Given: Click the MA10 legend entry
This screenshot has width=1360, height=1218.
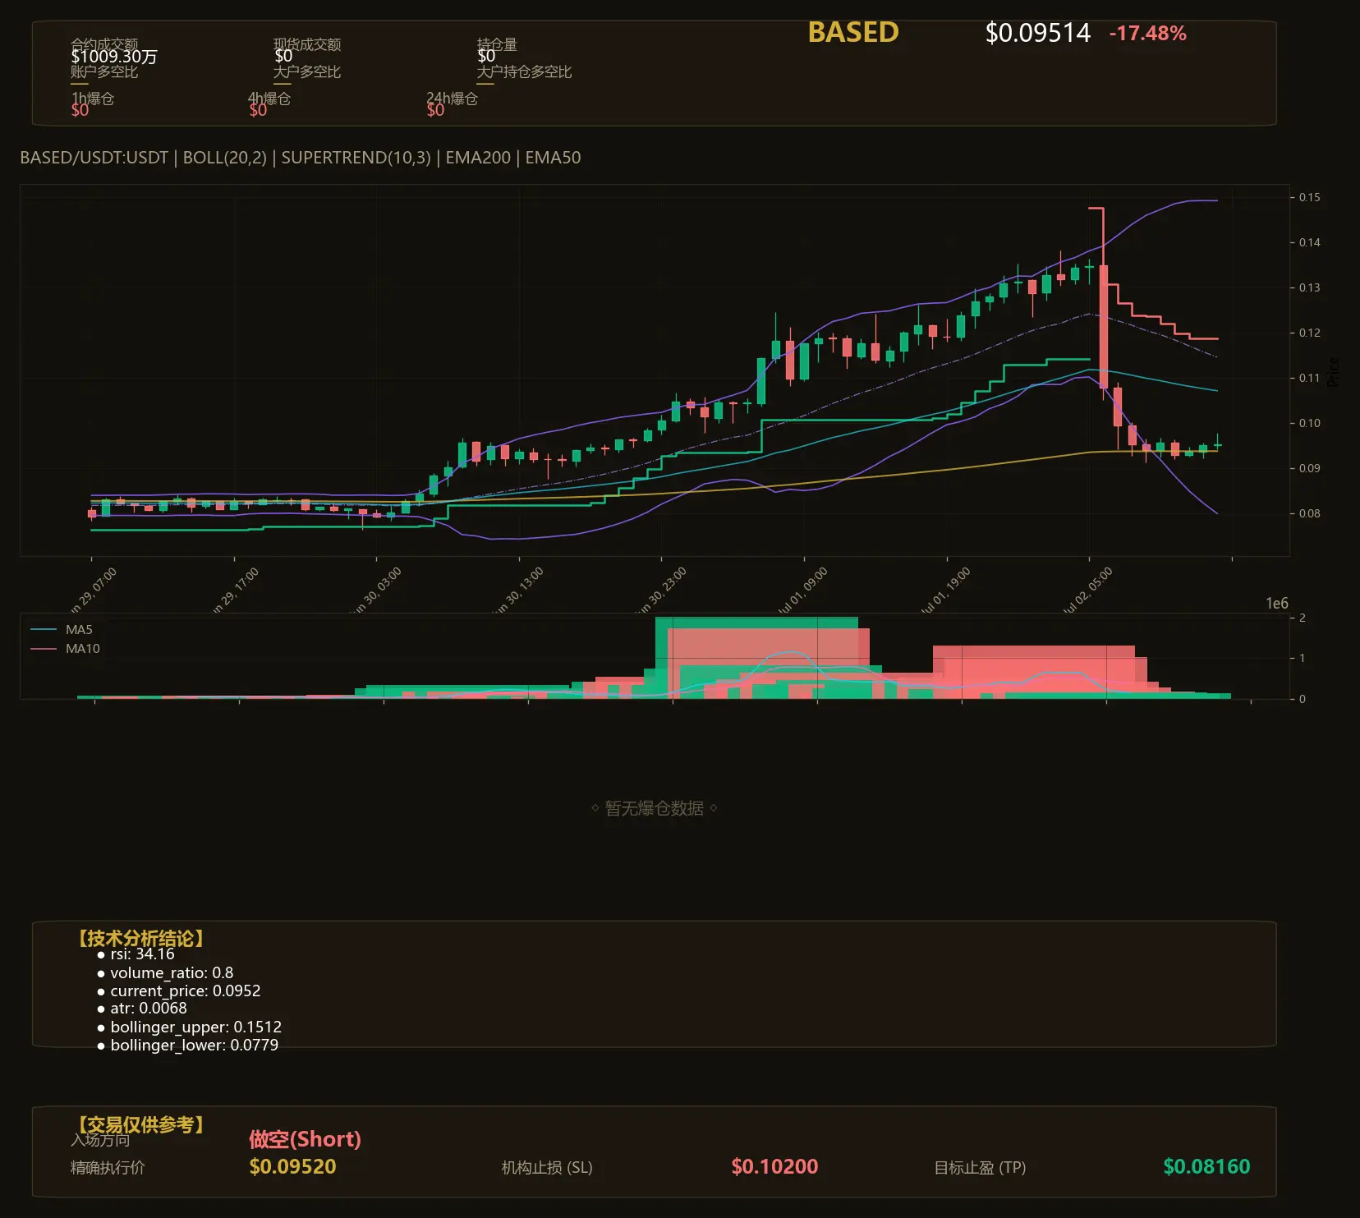Looking at the screenshot, I should [x=65, y=649].
